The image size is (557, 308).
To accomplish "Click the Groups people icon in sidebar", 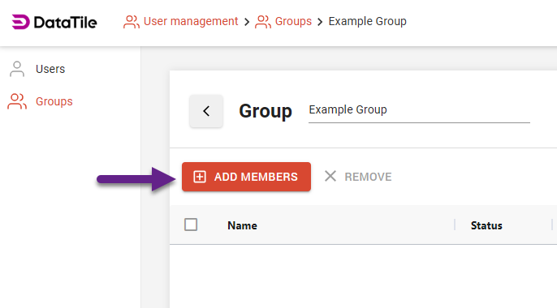I will tap(17, 101).
